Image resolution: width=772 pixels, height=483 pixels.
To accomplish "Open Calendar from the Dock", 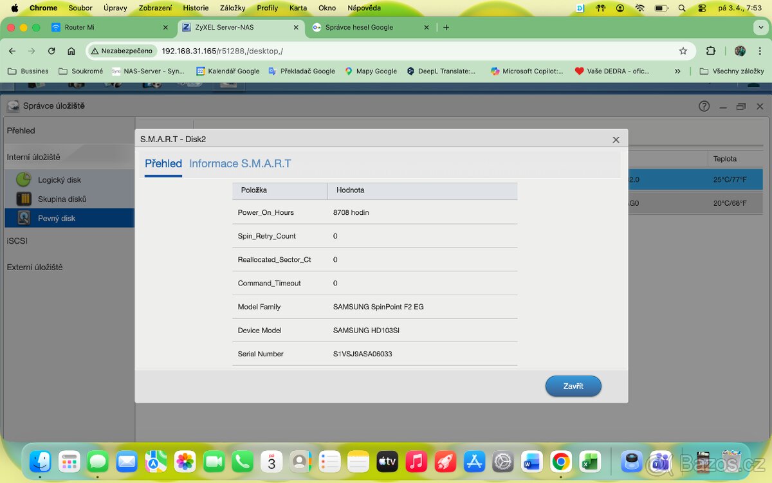I will click(271, 461).
